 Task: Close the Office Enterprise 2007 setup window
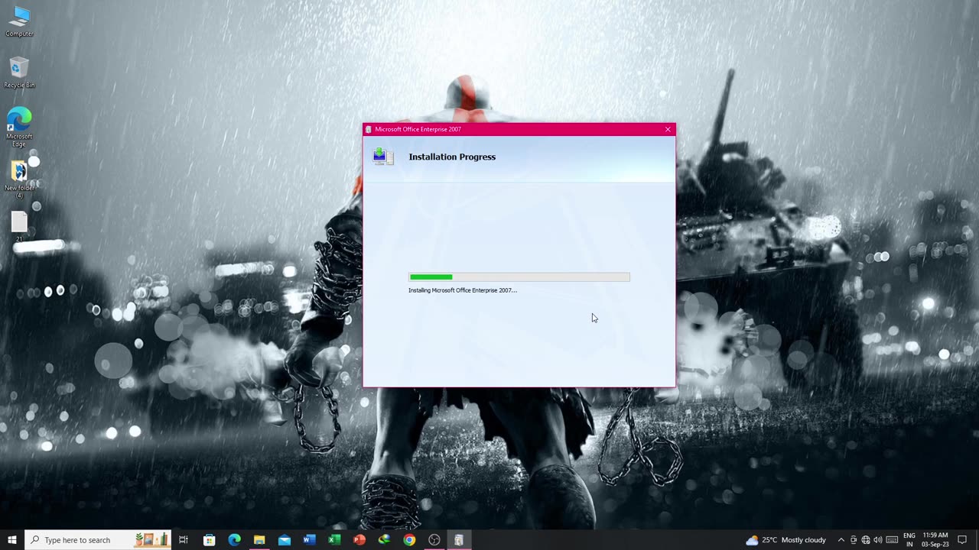tap(668, 129)
